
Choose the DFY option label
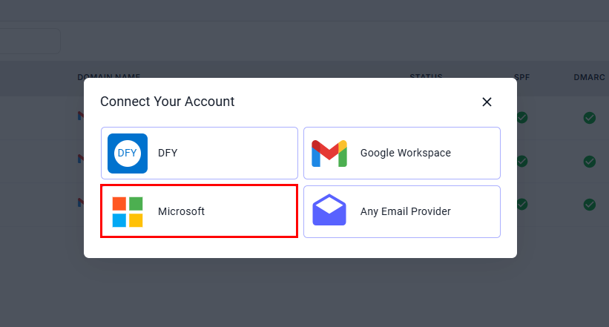[168, 153]
